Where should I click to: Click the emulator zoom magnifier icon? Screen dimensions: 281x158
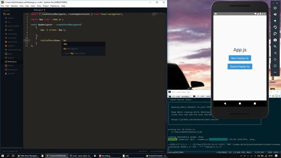(x=275, y=47)
